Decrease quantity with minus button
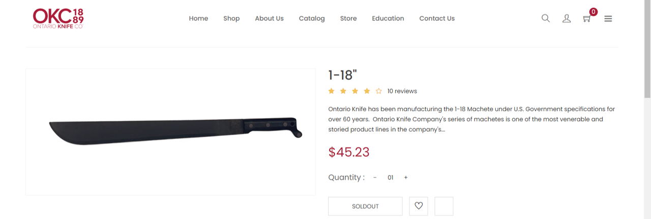 click(375, 178)
